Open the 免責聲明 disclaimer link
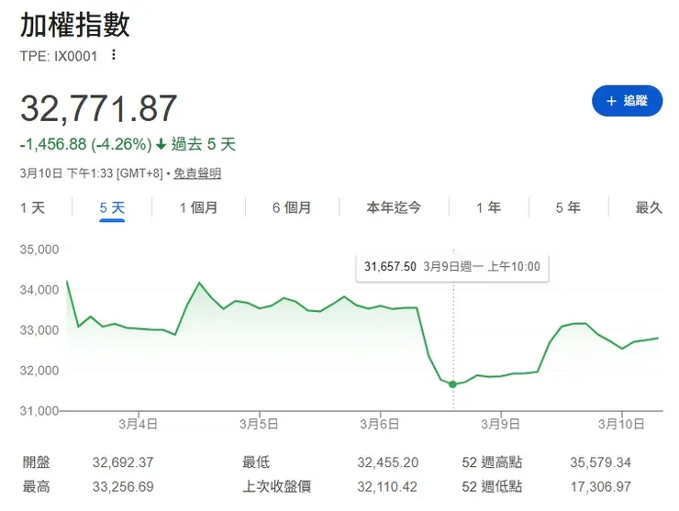Image resolution: width=679 pixels, height=511 pixels. pos(197,173)
